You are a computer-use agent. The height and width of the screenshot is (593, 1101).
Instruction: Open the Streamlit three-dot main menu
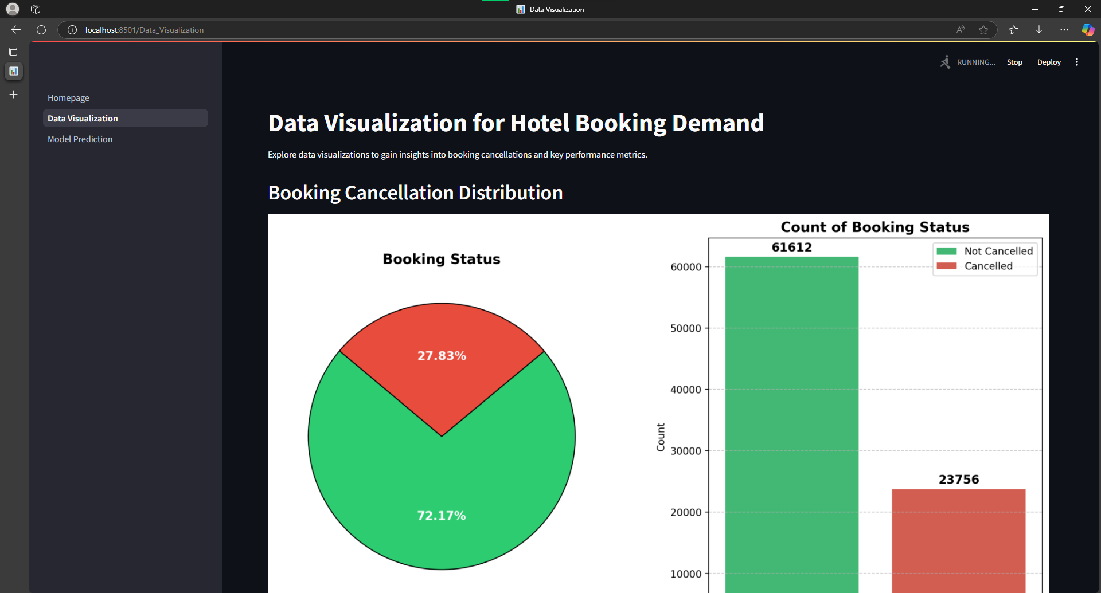tap(1077, 62)
